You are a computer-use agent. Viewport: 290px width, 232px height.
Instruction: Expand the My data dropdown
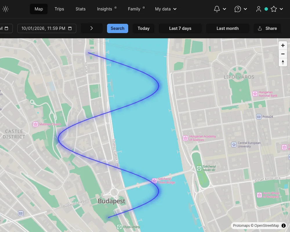(166, 9)
